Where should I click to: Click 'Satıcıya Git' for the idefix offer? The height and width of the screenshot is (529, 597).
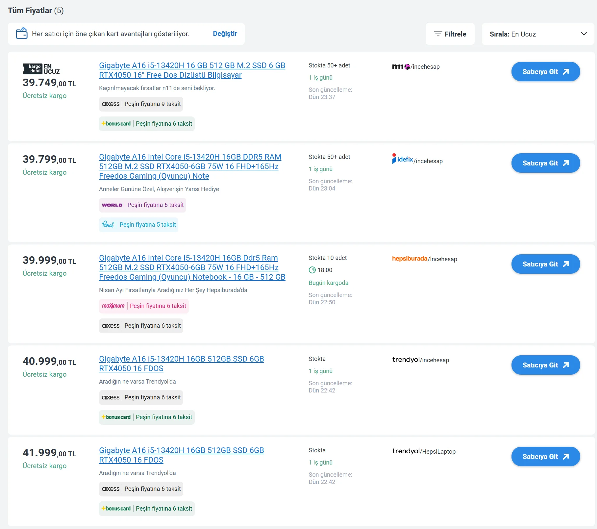(x=546, y=163)
